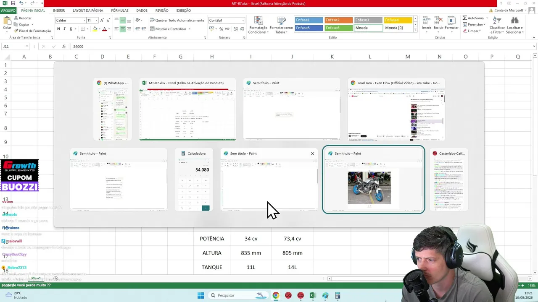Switch to the INSERIR tab
The image size is (538, 302).
tap(59, 10)
